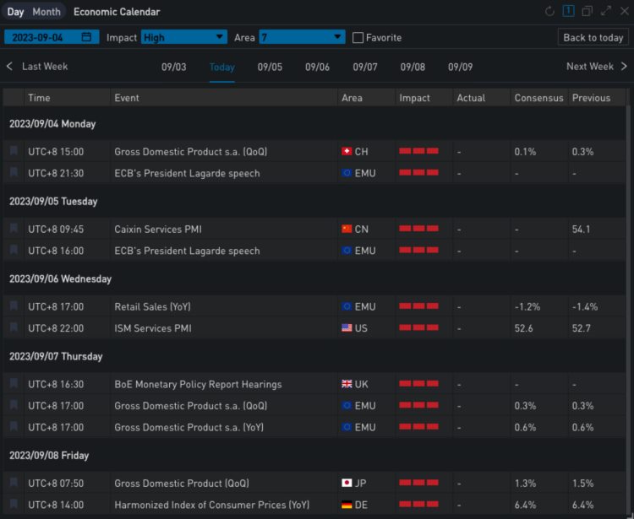The height and width of the screenshot is (519, 634).
Task: Select the 09/06 date tab
Action: (317, 67)
